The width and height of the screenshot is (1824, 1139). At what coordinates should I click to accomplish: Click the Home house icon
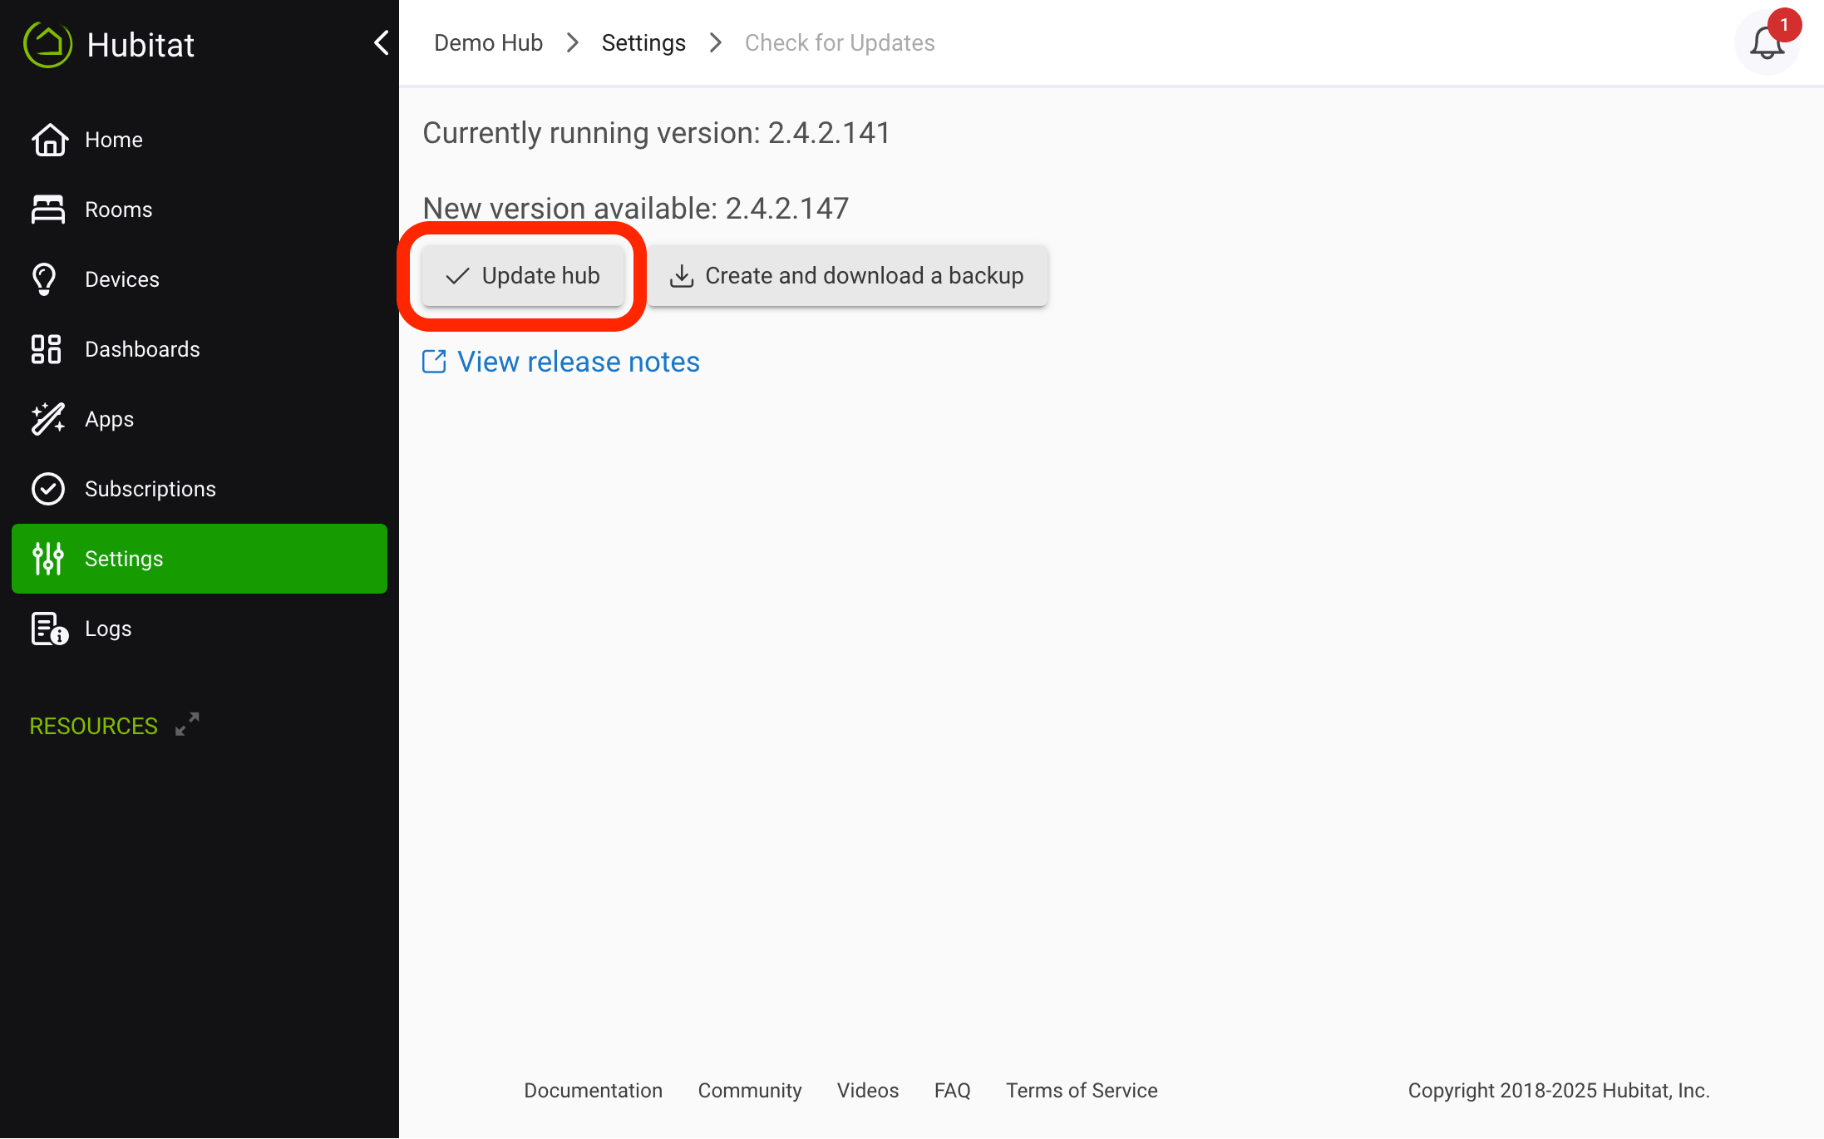[x=49, y=140]
